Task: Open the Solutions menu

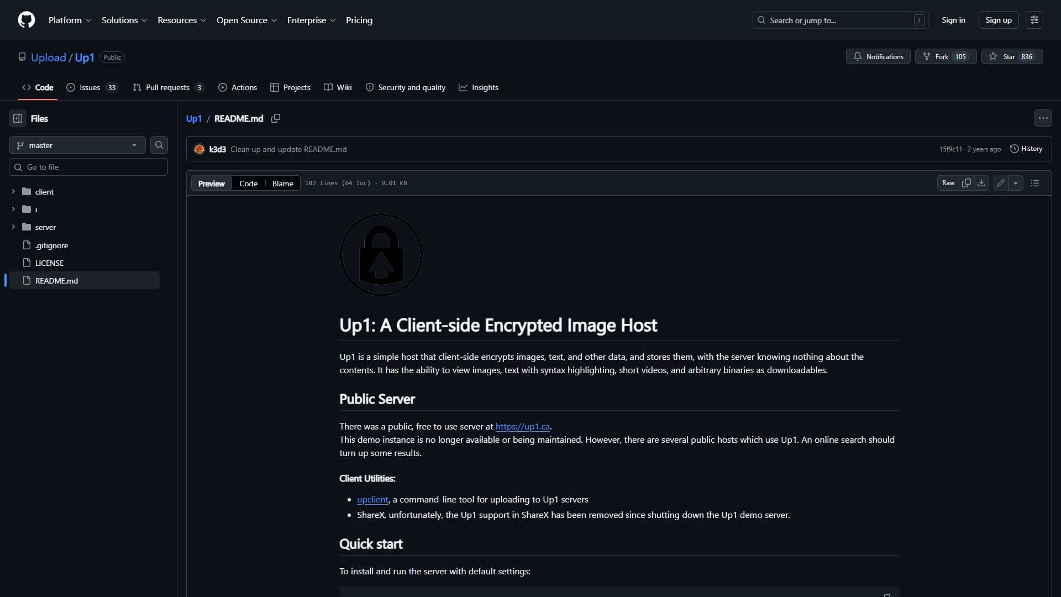Action: point(124,20)
